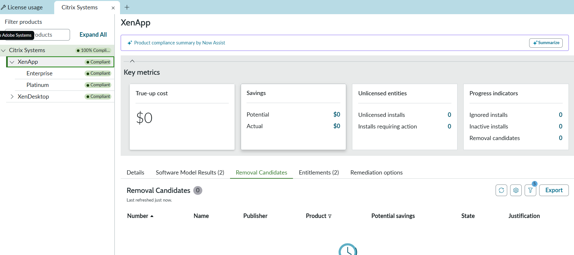The width and height of the screenshot is (574, 255).
Task: Click the Summarize button
Action: (546, 43)
